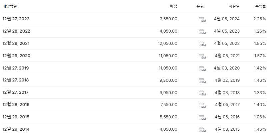
Task: Click the 지불일 column header
Action: tap(234, 6)
